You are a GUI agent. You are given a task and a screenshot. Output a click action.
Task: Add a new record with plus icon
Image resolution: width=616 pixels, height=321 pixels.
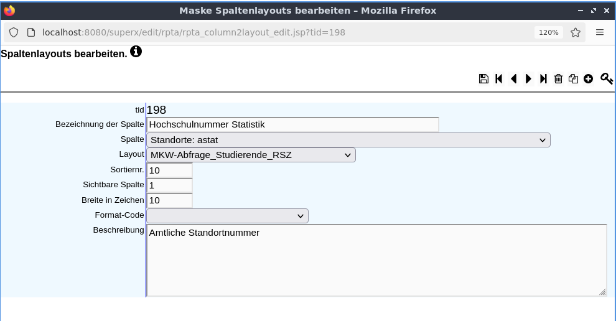(588, 79)
